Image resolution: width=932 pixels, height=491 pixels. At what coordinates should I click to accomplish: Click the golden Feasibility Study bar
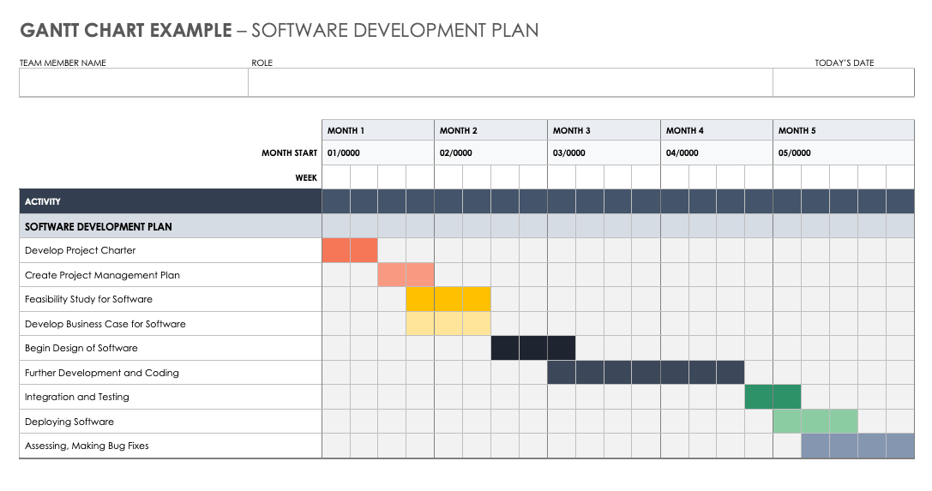[x=448, y=300]
